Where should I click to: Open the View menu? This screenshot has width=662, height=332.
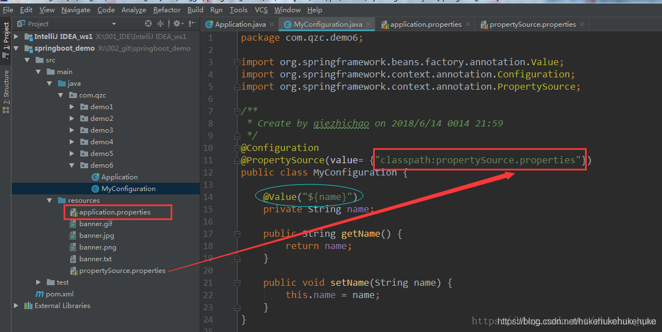[47, 9]
